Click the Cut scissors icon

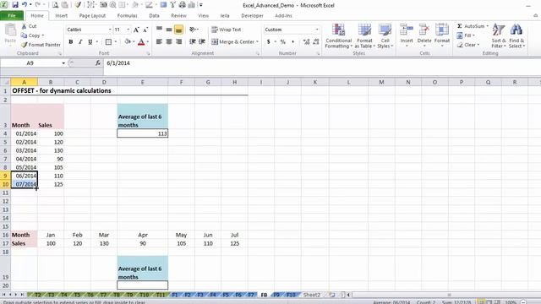(x=24, y=26)
